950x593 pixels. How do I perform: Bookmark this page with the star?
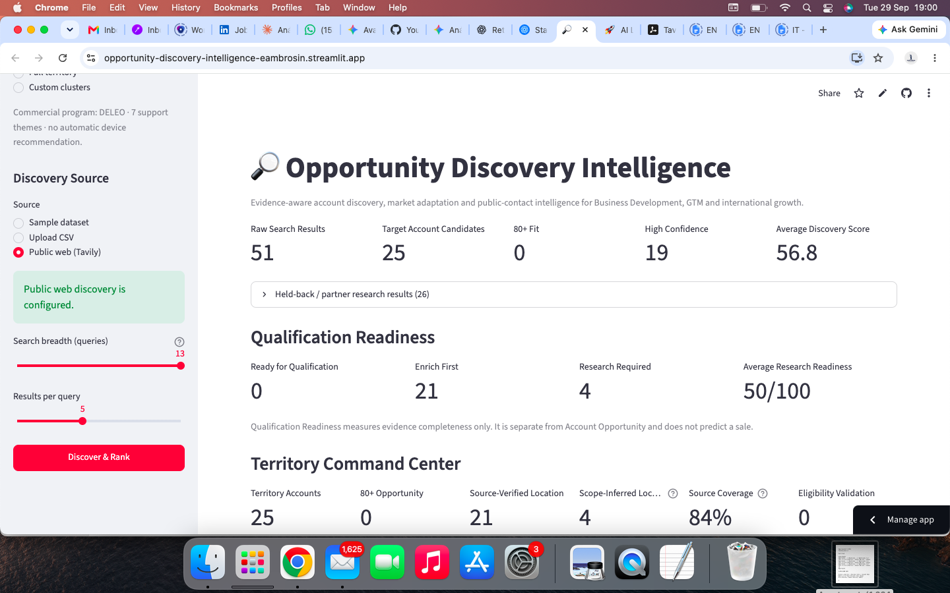coord(878,58)
